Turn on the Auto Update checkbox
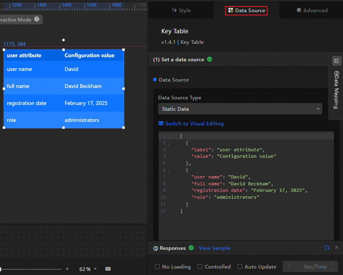Screen dimensions: 343x275 click(240, 266)
